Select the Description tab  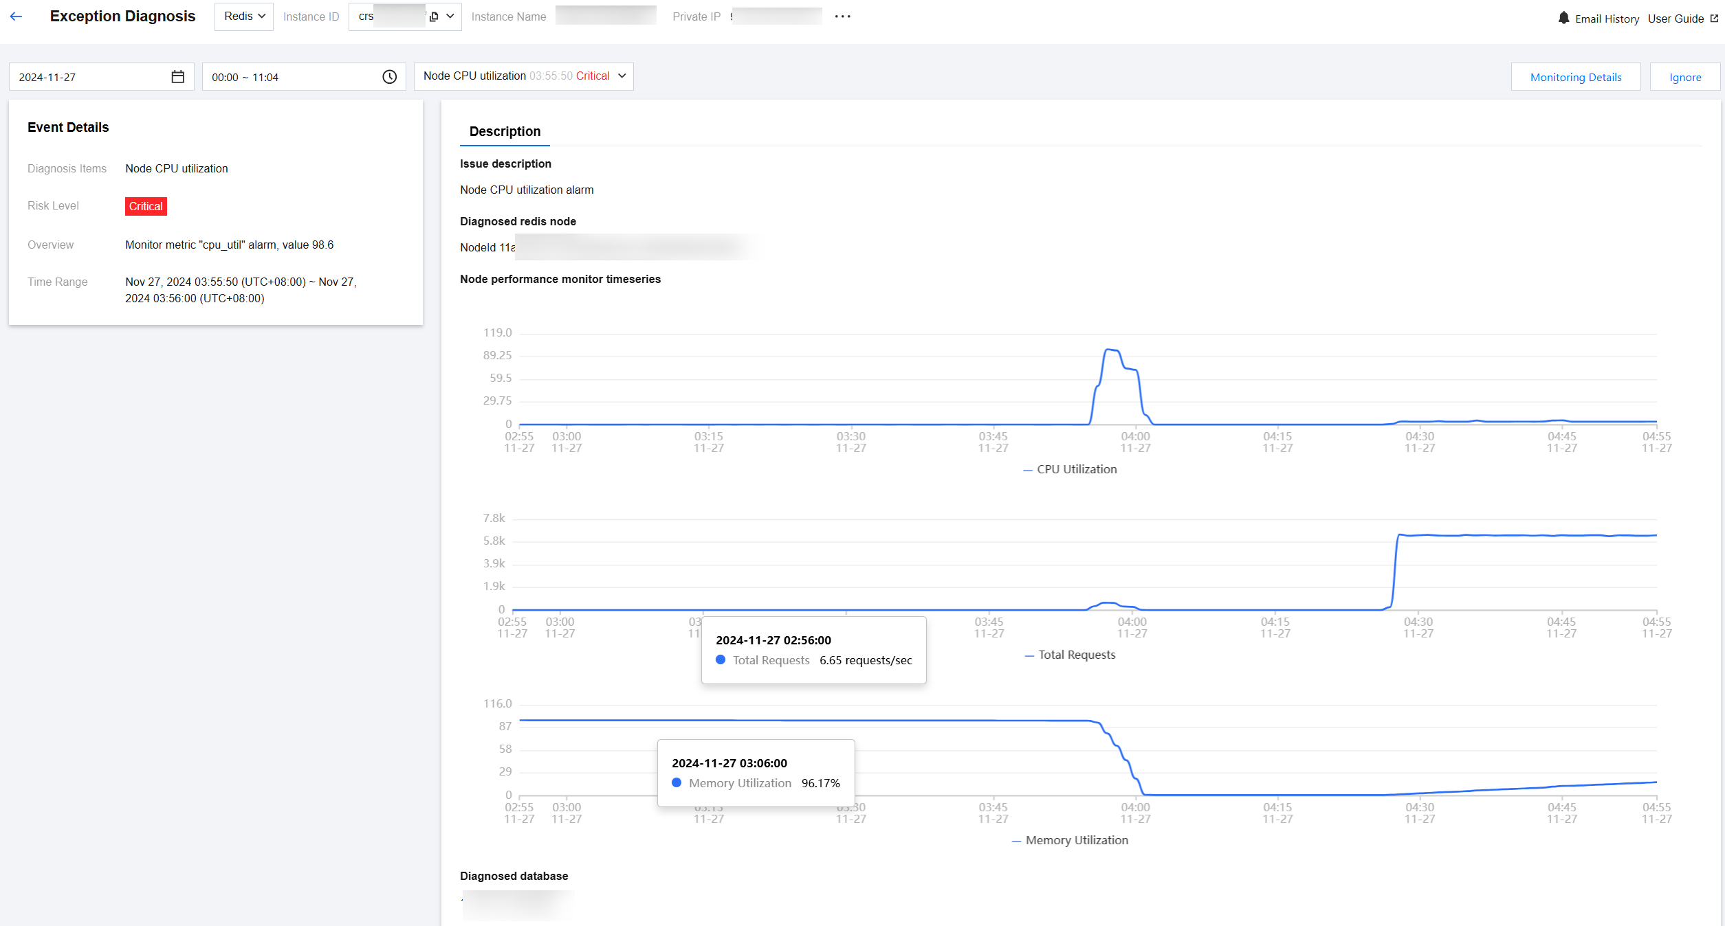pos(505,131)
